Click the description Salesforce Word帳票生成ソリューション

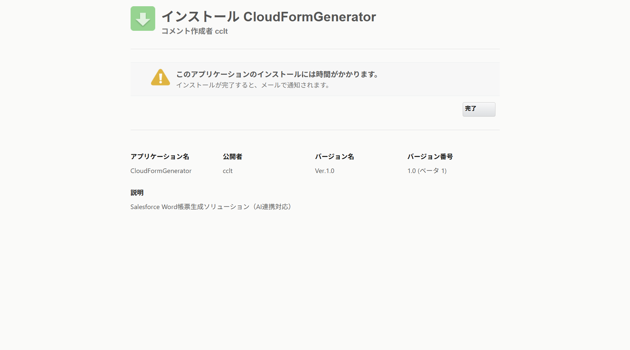coord(190,207)
